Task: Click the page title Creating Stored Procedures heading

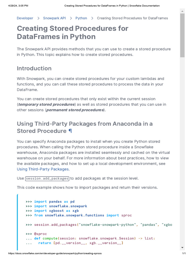Action: (x=72, y=32)
